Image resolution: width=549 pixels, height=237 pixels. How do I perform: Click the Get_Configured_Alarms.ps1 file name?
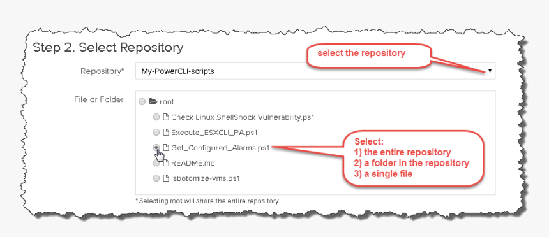[220, 148]
